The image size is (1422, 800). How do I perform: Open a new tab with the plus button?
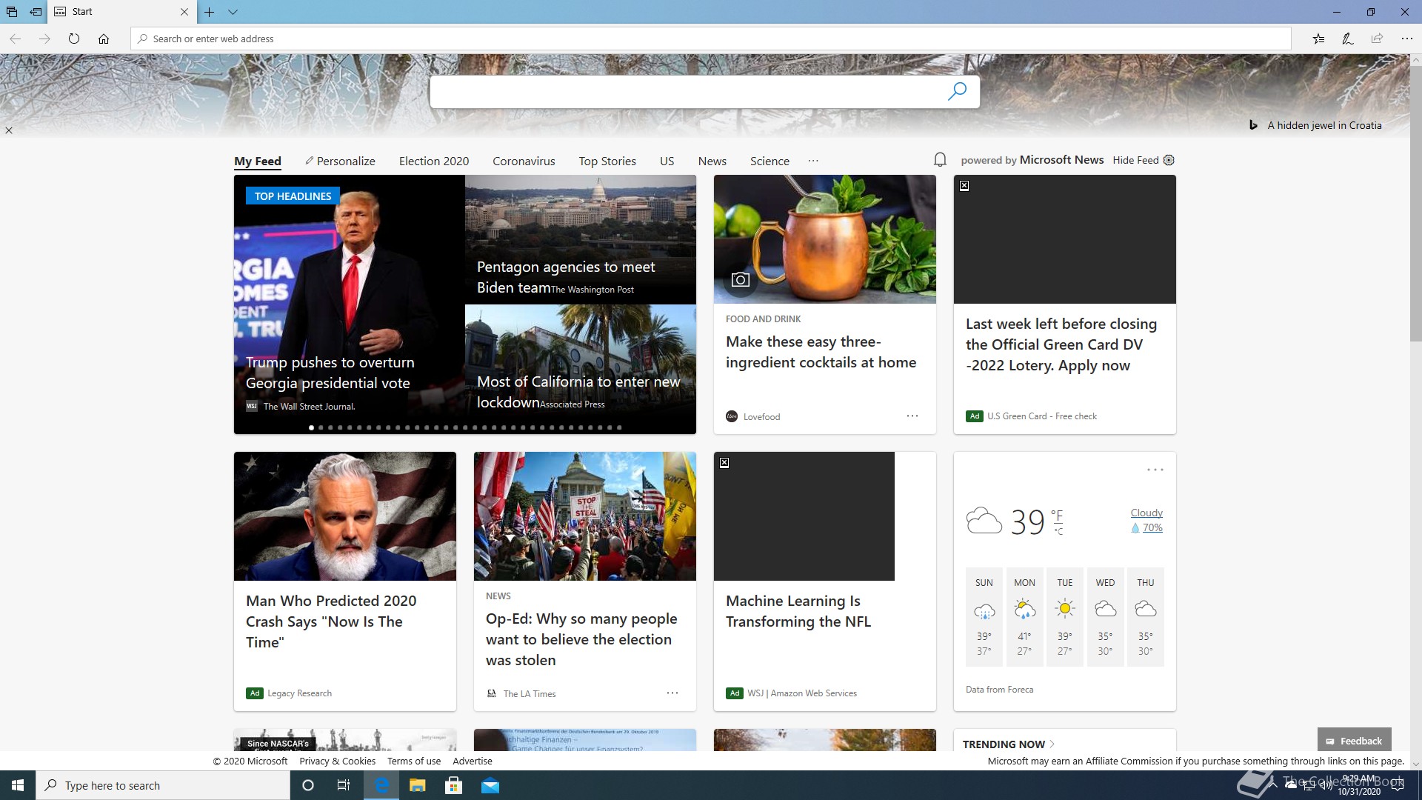[210, 12]
